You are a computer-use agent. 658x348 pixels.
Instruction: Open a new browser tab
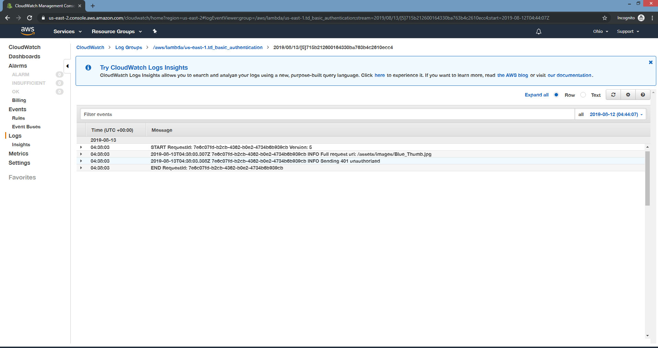[93, 6]
